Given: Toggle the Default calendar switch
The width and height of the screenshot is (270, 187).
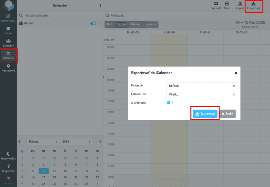Looking at the screenshot, I should pyautogui.click(x=93, y=23).
